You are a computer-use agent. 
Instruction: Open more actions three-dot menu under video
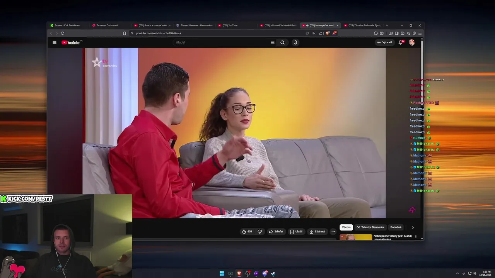(x=333, y=232)
